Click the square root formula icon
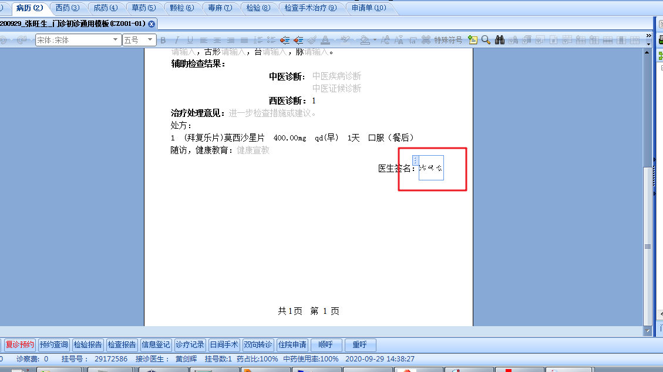The image size is (663, 372). [413, 40]
